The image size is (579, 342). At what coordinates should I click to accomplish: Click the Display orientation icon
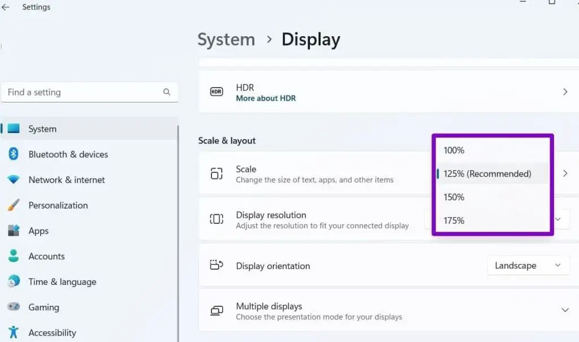(216, 266)
